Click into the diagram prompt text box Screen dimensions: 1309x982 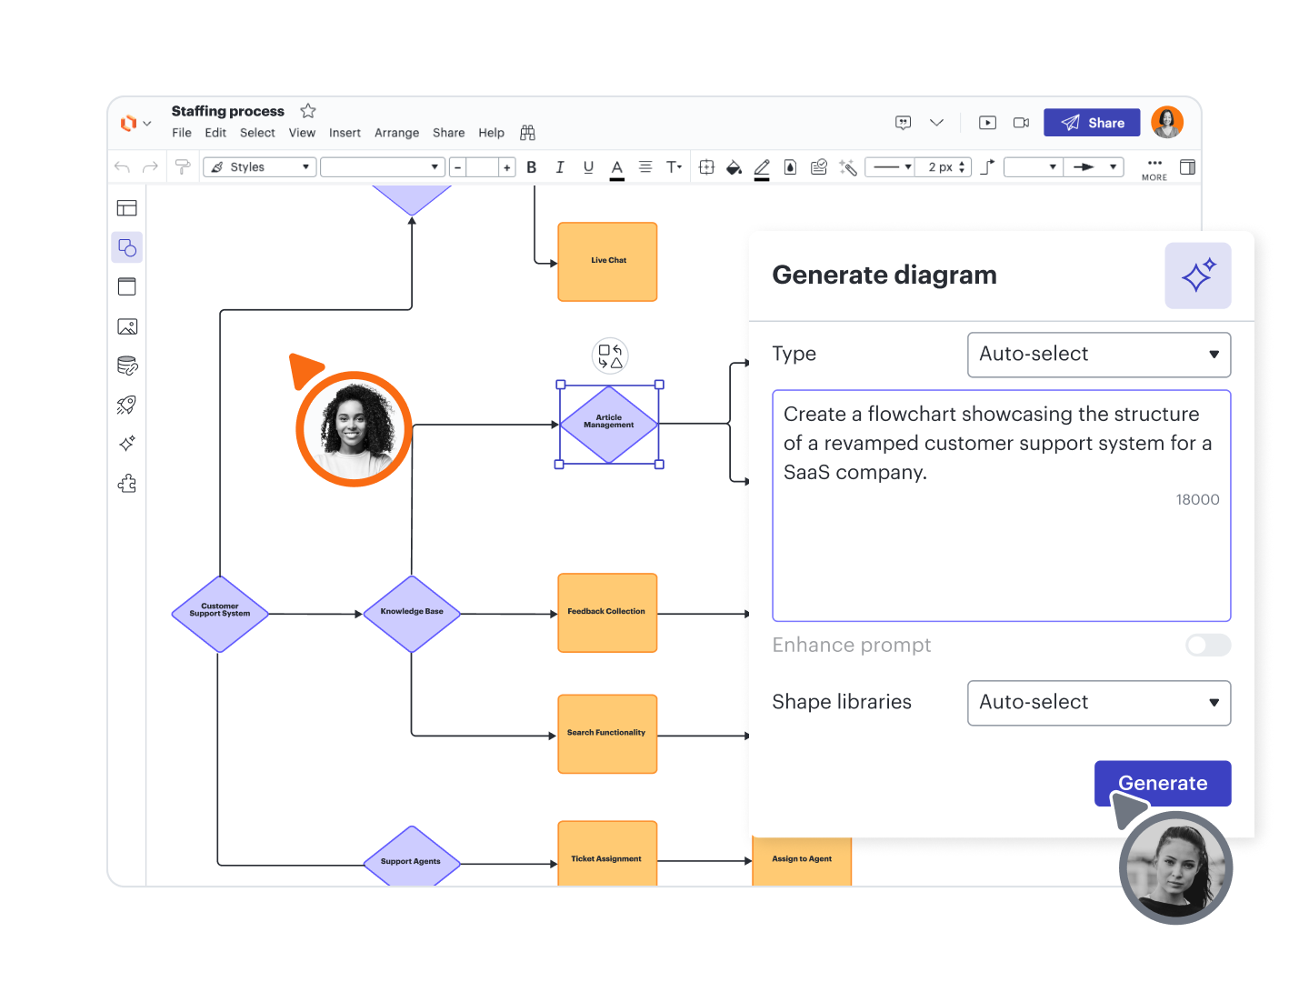point(1000,546)
